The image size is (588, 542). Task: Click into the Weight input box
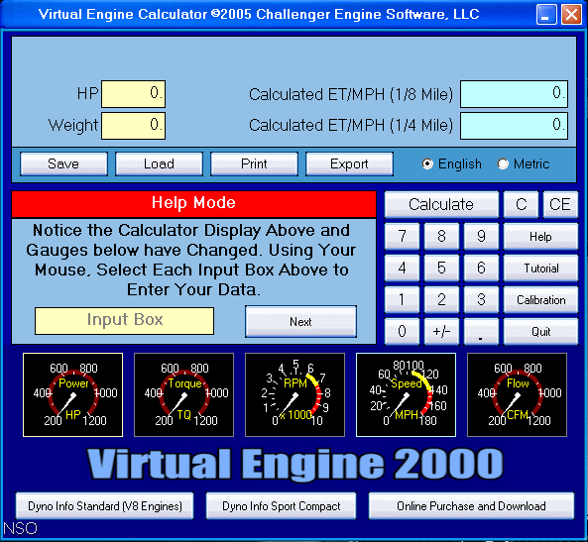point(133,126)
